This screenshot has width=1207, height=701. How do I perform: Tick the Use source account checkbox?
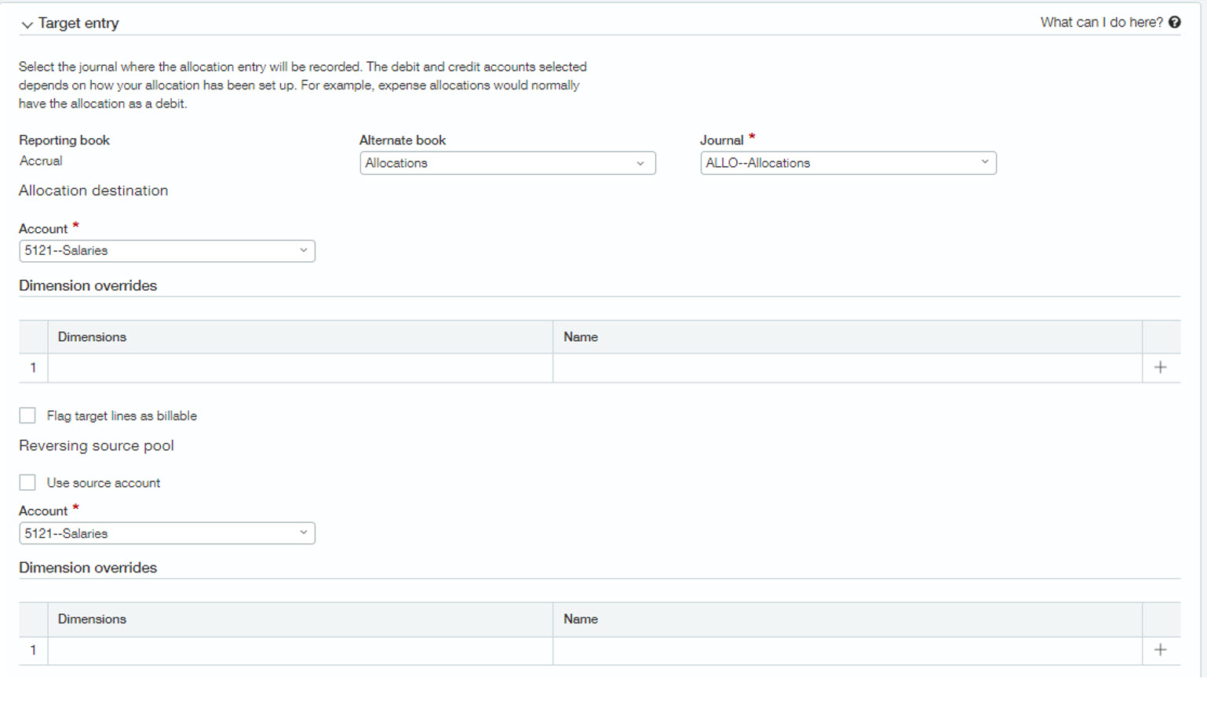(x=27, y=483)
